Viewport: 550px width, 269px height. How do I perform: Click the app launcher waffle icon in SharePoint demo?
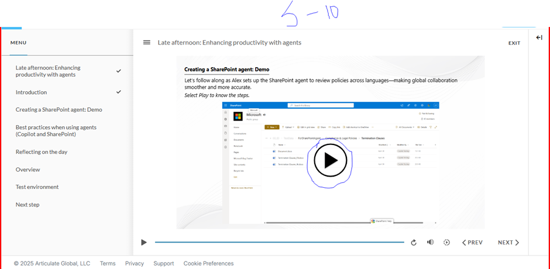click(225, 105)
